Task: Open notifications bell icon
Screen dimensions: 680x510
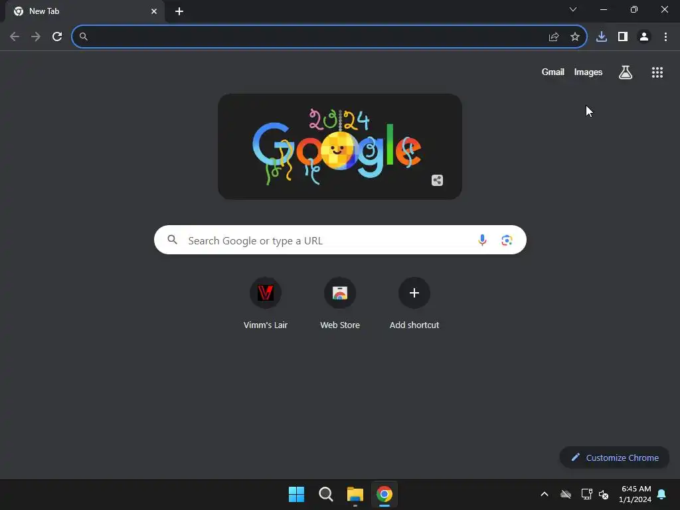Action: (x=661, y=494)
